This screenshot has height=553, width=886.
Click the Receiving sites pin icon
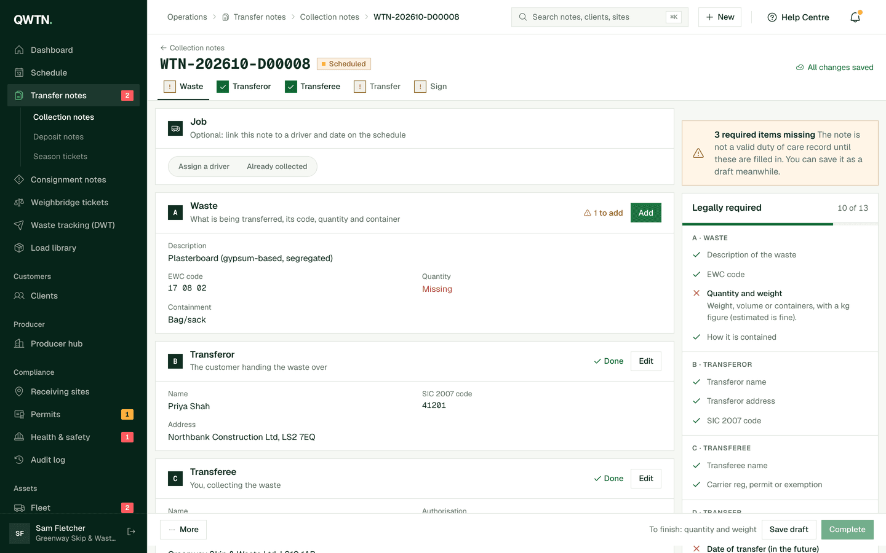pyautogui.click(x=19, y=391)
